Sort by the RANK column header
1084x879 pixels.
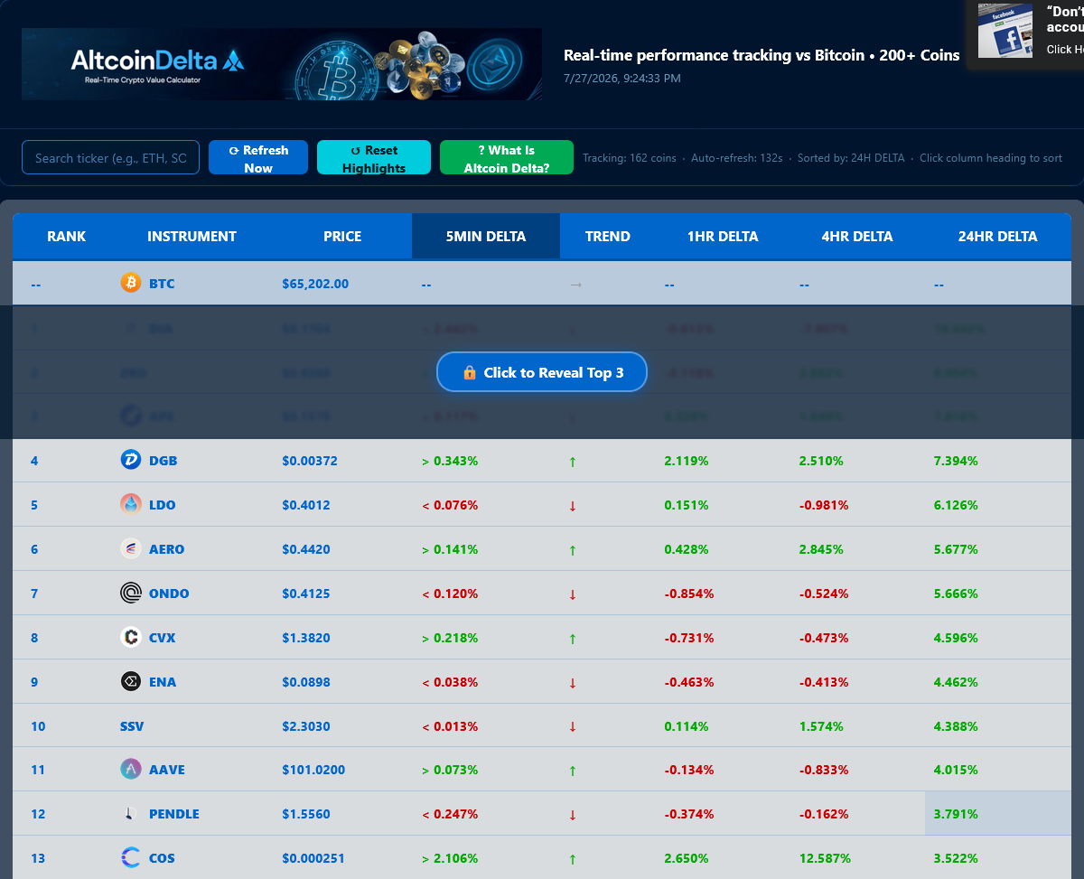(x=67, y=236)
